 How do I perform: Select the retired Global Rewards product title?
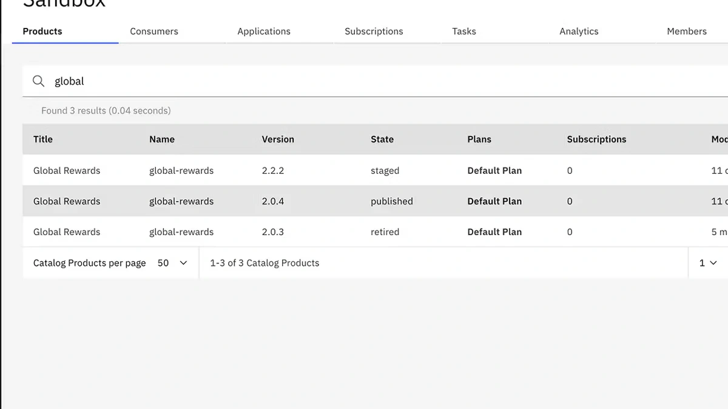pyautogui.click(x=67, y=232)
